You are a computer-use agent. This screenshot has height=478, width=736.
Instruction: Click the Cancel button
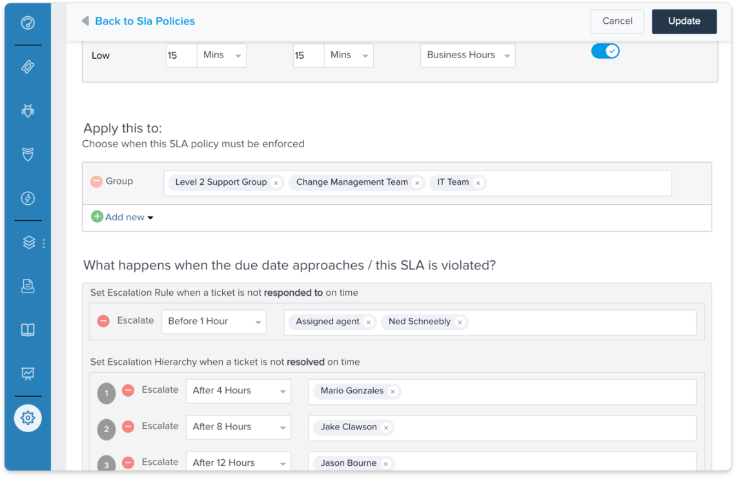pos(617,21)
